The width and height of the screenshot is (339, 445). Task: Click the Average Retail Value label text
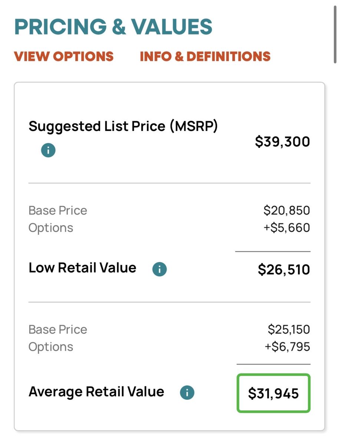click(x=96, y=392)
